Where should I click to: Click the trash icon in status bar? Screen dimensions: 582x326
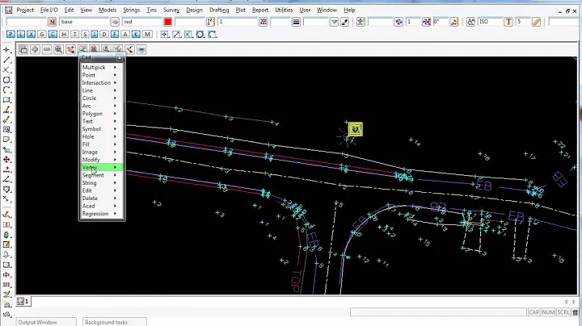click(x=576, y=312)
